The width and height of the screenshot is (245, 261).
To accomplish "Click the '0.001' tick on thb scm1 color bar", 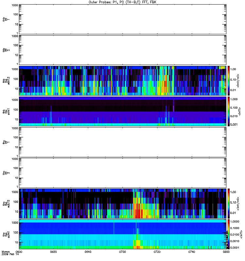I will 234,125.
